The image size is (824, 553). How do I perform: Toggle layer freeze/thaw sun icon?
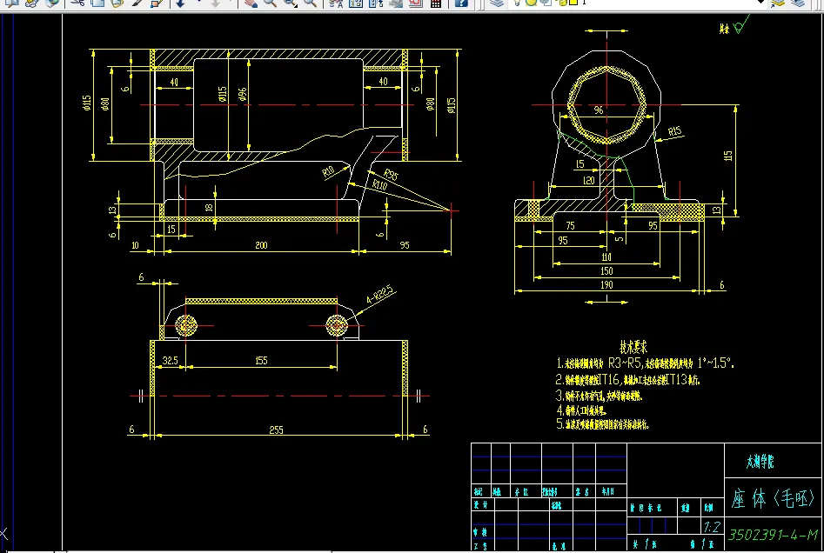pyautogui.click(x=530, y=3)
